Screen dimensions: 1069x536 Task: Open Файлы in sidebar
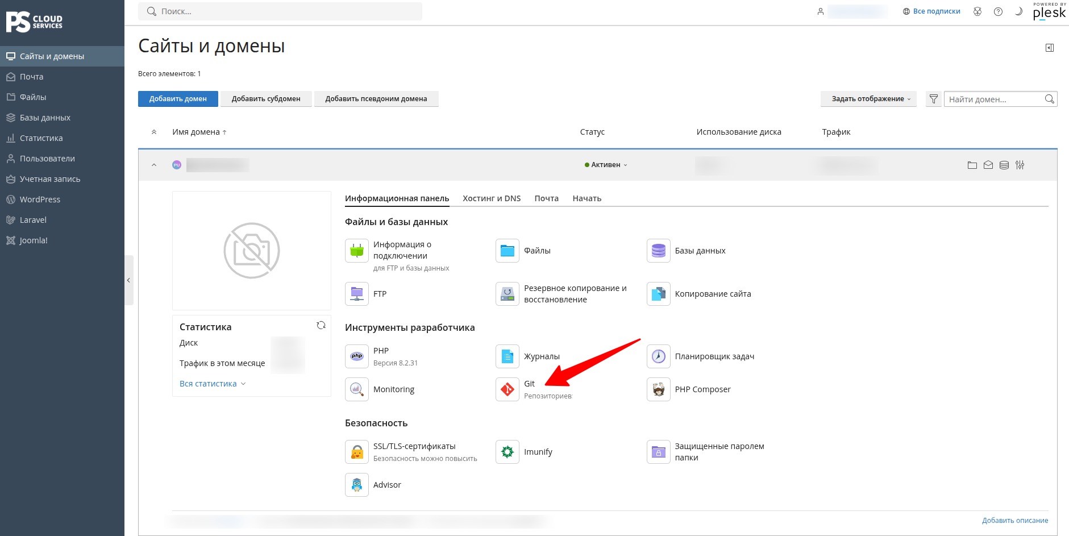click(62, 97)
